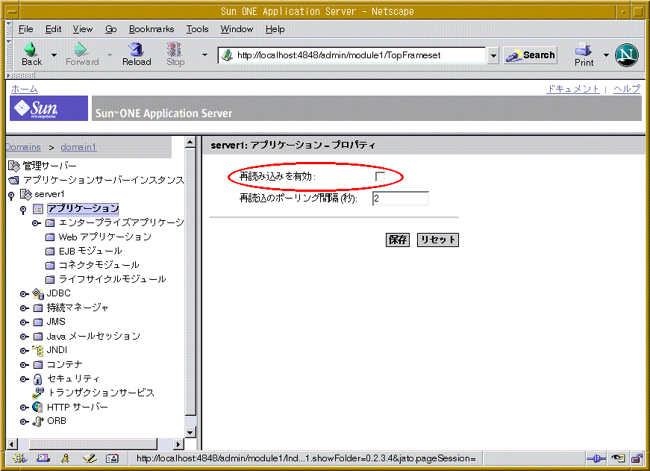Image resolution: width=650 pixels, height=471 pixels.
Task: Open the File menu
Action: [x=25, y=29]
